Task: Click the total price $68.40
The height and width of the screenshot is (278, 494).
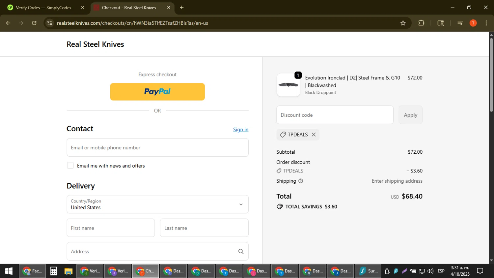Action: tap(412, 196)
